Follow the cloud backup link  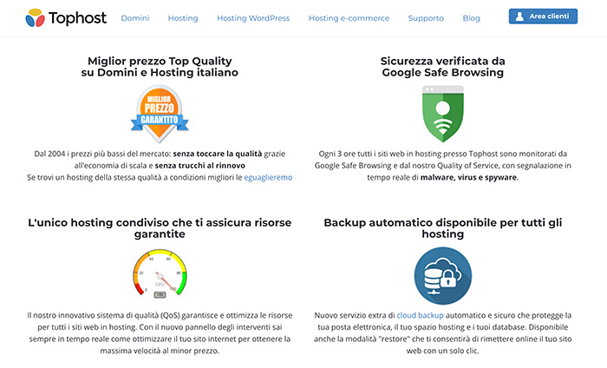420,315
